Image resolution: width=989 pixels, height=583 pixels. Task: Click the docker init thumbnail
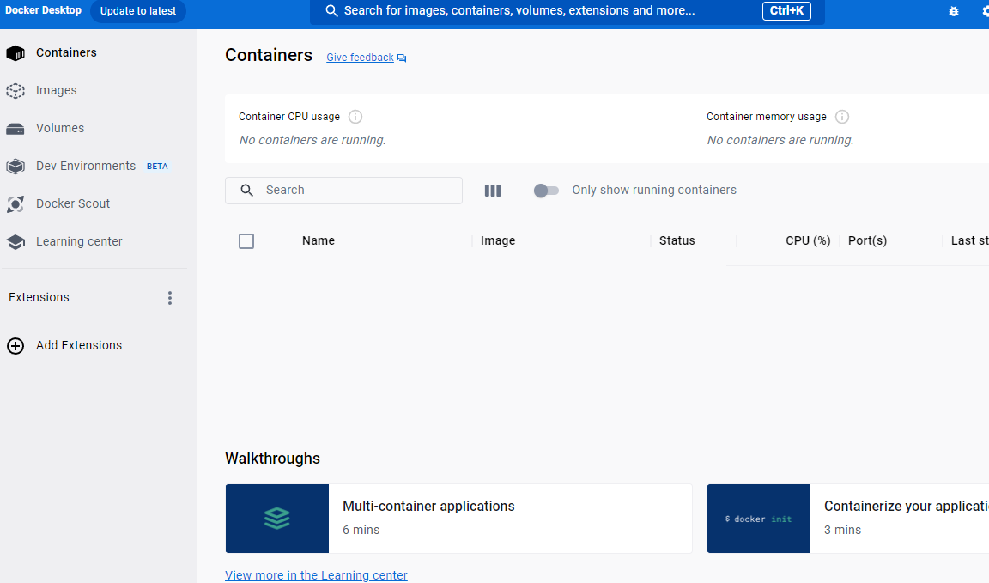pyautogui.click(x=759, y=519)
